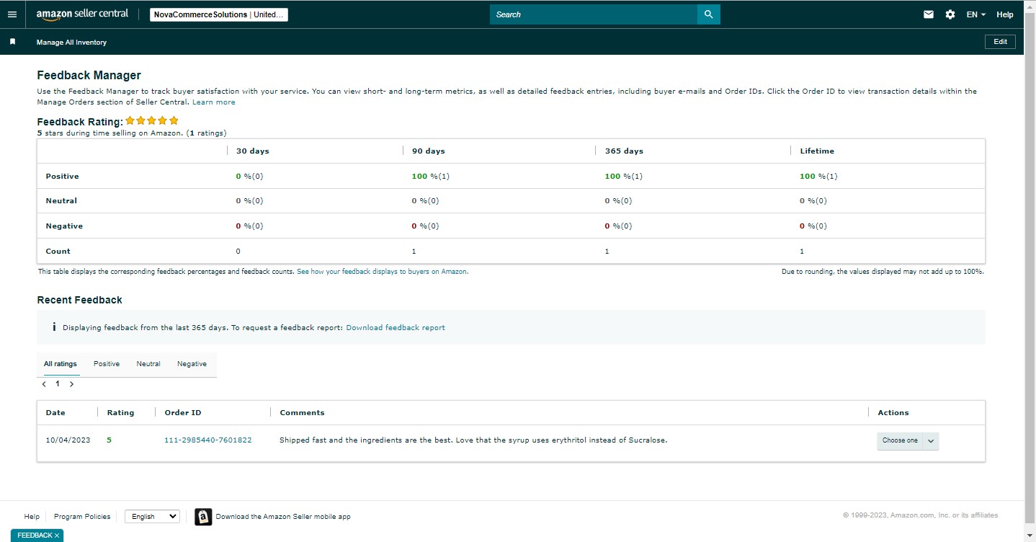Open the messages envelope icon
Image resolution: width=1036 pixels, height=542 pixels.
pyautogui.click(x=929, y=14)
